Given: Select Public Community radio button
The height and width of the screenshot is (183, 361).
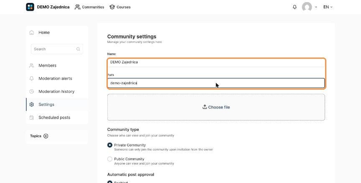Looking at the screenshot, I should 110,159.
